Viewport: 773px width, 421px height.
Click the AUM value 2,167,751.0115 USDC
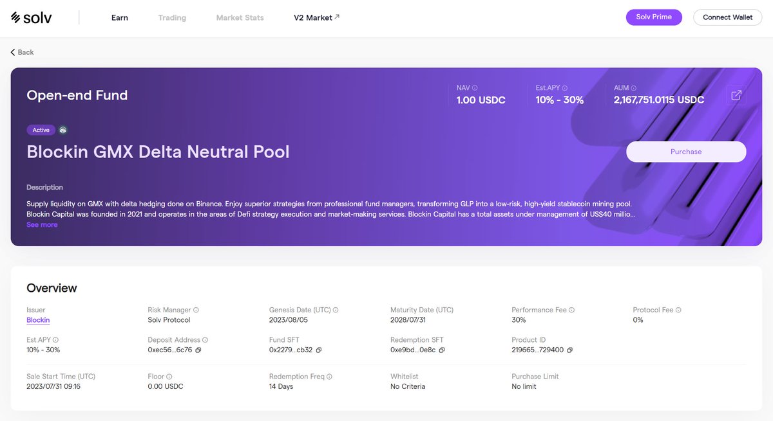click(x=659, y=100)
